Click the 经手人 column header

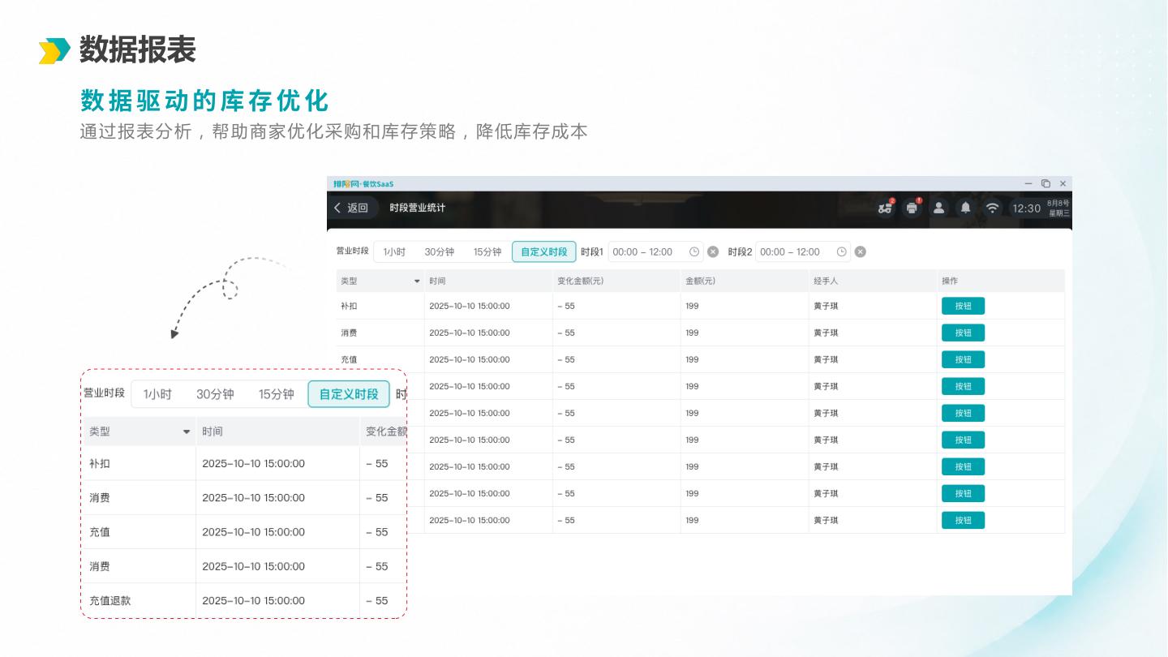pos(826,281)
